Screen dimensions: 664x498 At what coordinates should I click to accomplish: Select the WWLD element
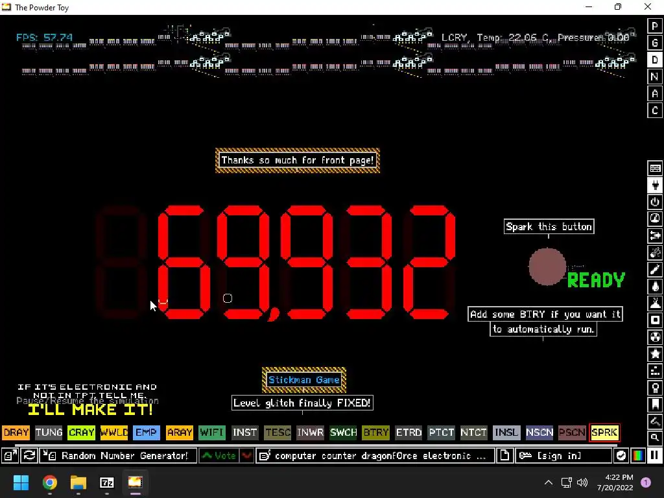tap(114, 433)
